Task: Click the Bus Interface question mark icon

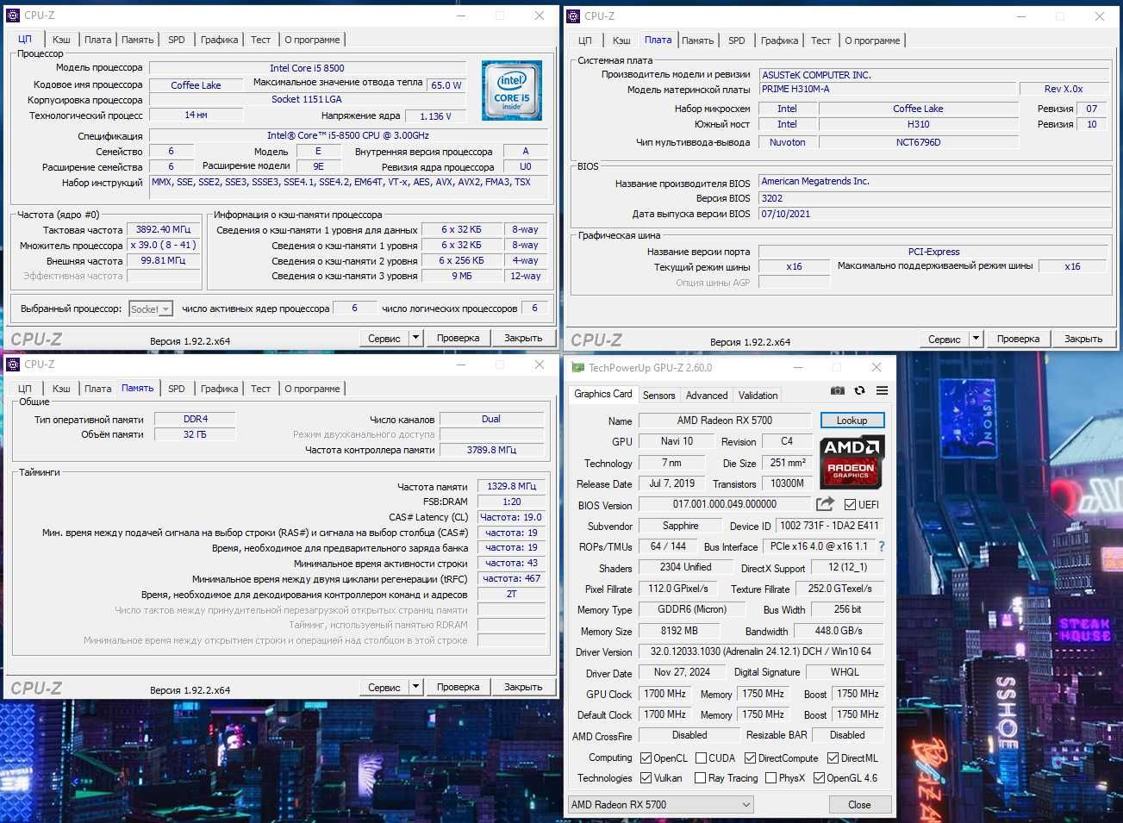Action: pos(881,546)
